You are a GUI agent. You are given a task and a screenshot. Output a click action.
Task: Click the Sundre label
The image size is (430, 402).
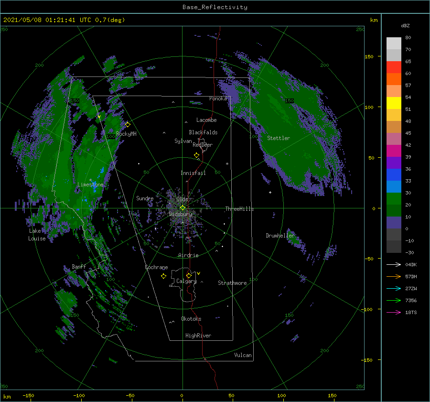pyautogui.click(x=145, y=198)
